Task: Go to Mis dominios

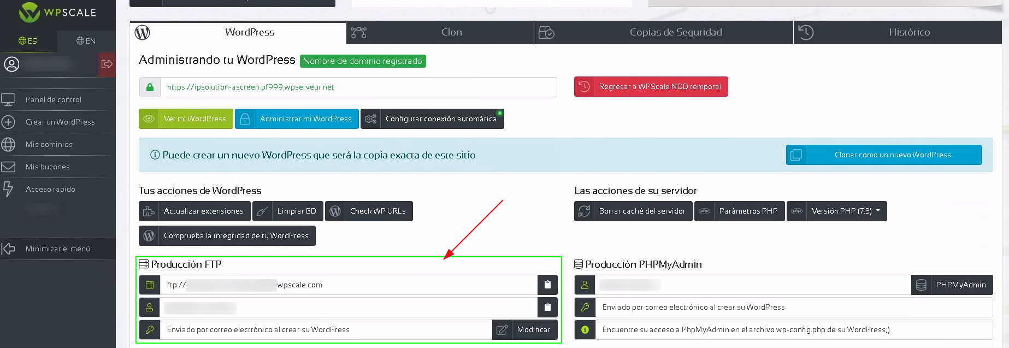Action: 49,144
